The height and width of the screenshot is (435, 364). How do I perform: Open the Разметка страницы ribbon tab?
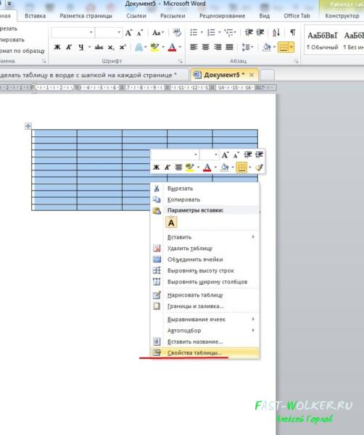pyautogui.click(x=86, y=16)
